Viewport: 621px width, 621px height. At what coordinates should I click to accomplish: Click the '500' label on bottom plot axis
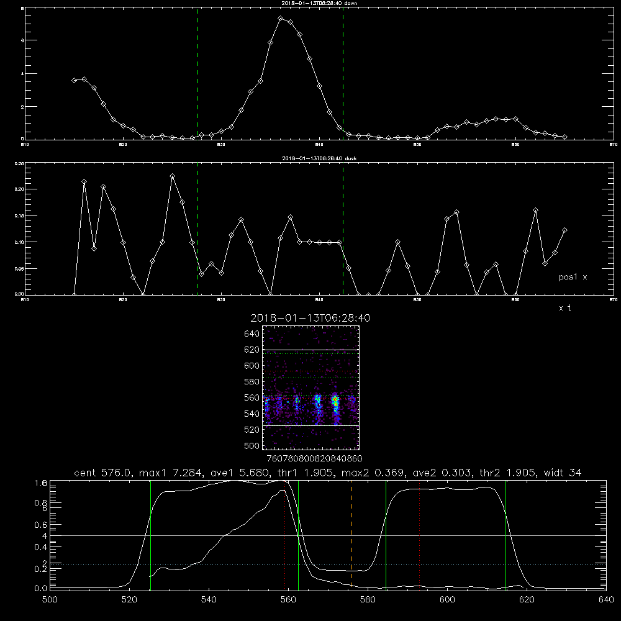point(50,600)
